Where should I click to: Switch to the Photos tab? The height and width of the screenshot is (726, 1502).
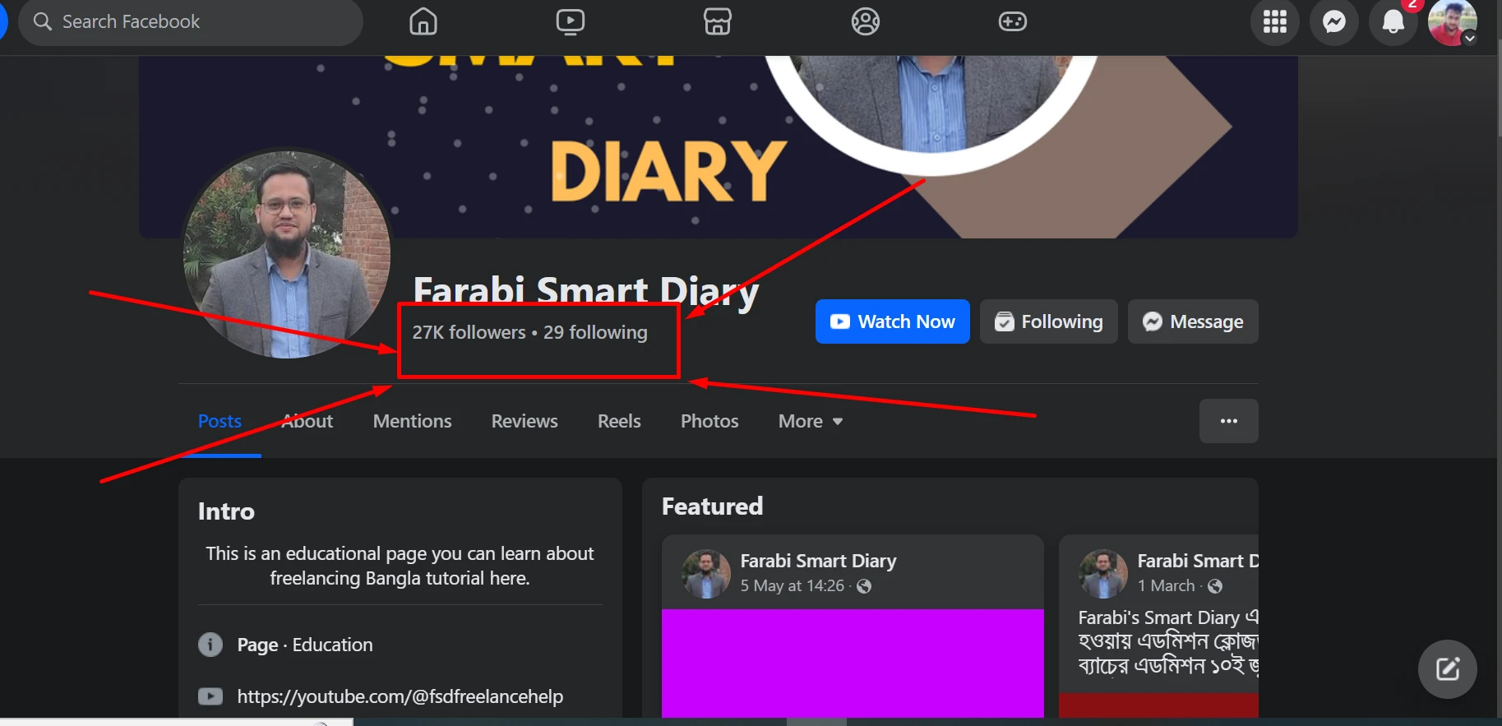click(x=709, y=421)
